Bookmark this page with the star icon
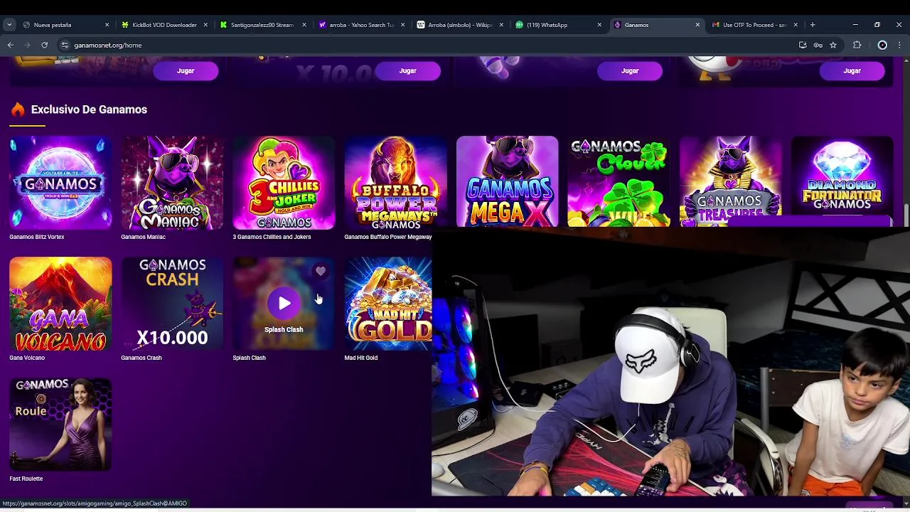The height and width of the screenshot is (512, 910). pos(833,45)
